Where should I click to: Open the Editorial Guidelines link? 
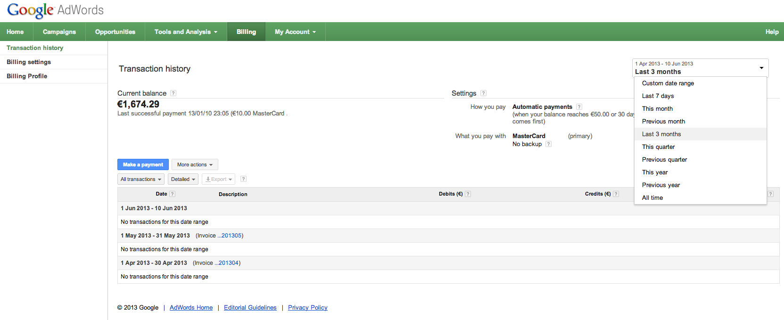click(250, 308)
